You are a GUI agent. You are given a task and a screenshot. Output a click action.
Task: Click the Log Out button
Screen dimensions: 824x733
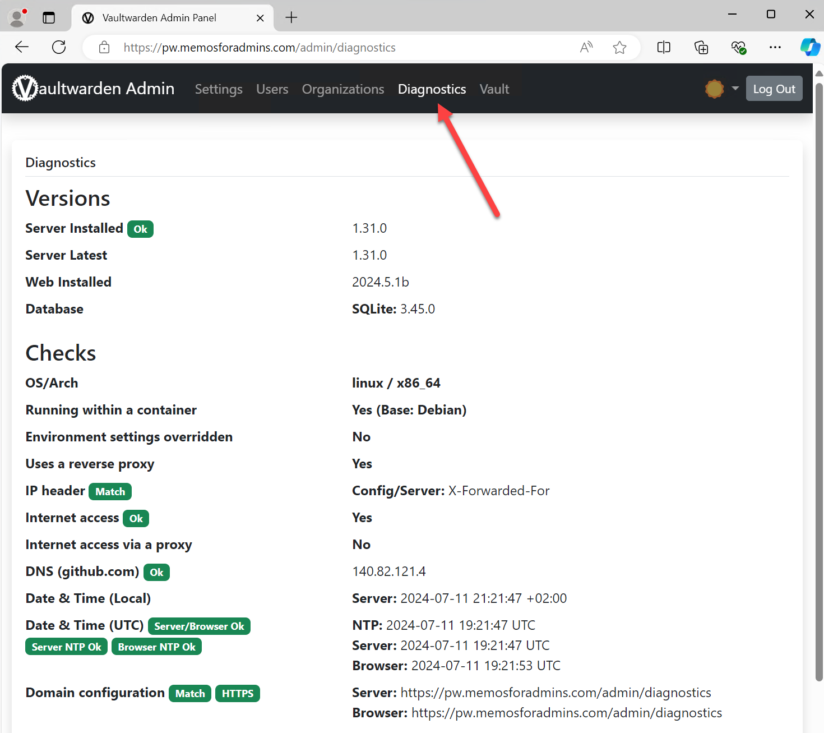click(x=774, y=89)
